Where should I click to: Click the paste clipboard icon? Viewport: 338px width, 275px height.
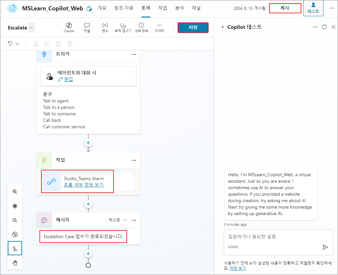[x=59, y=44]
